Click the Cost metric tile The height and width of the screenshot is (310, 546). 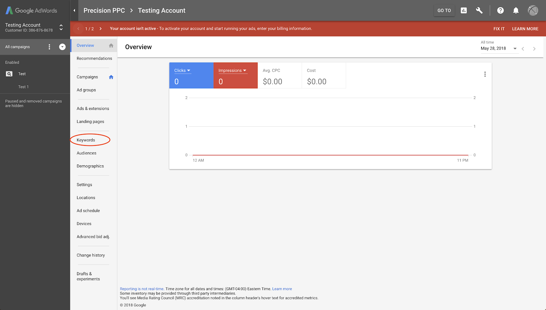coord(324,75)
